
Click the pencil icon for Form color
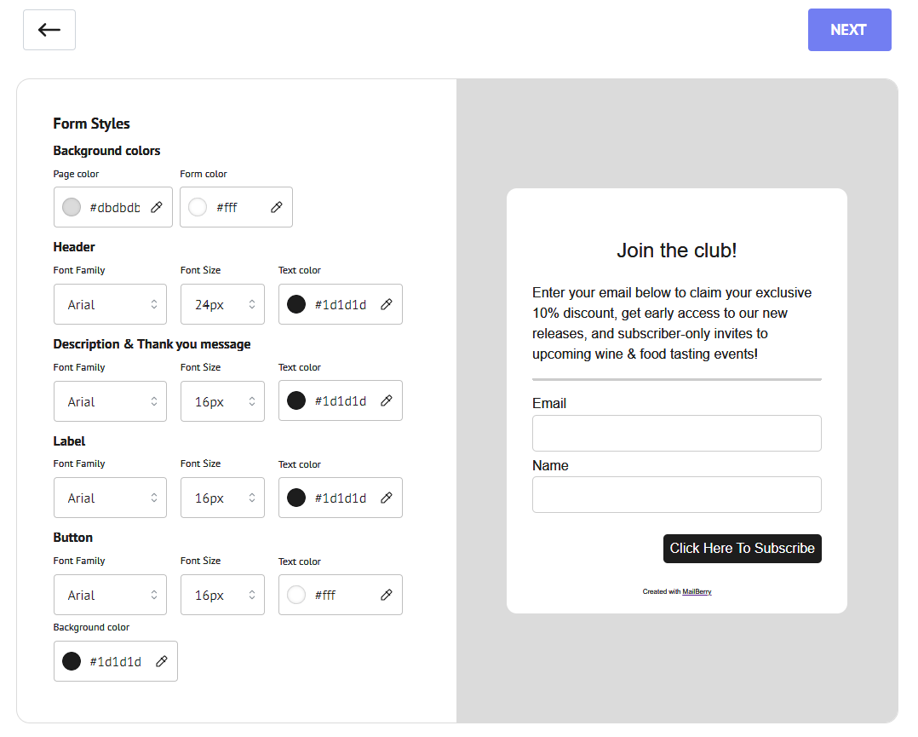277,207
